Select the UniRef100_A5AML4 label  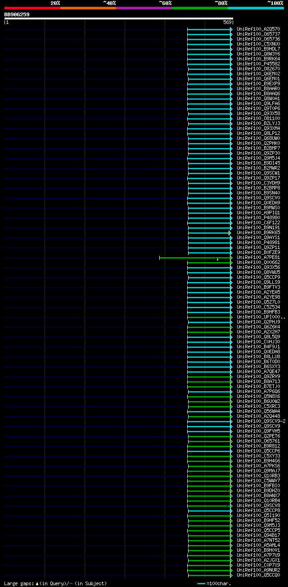point(258,545)
